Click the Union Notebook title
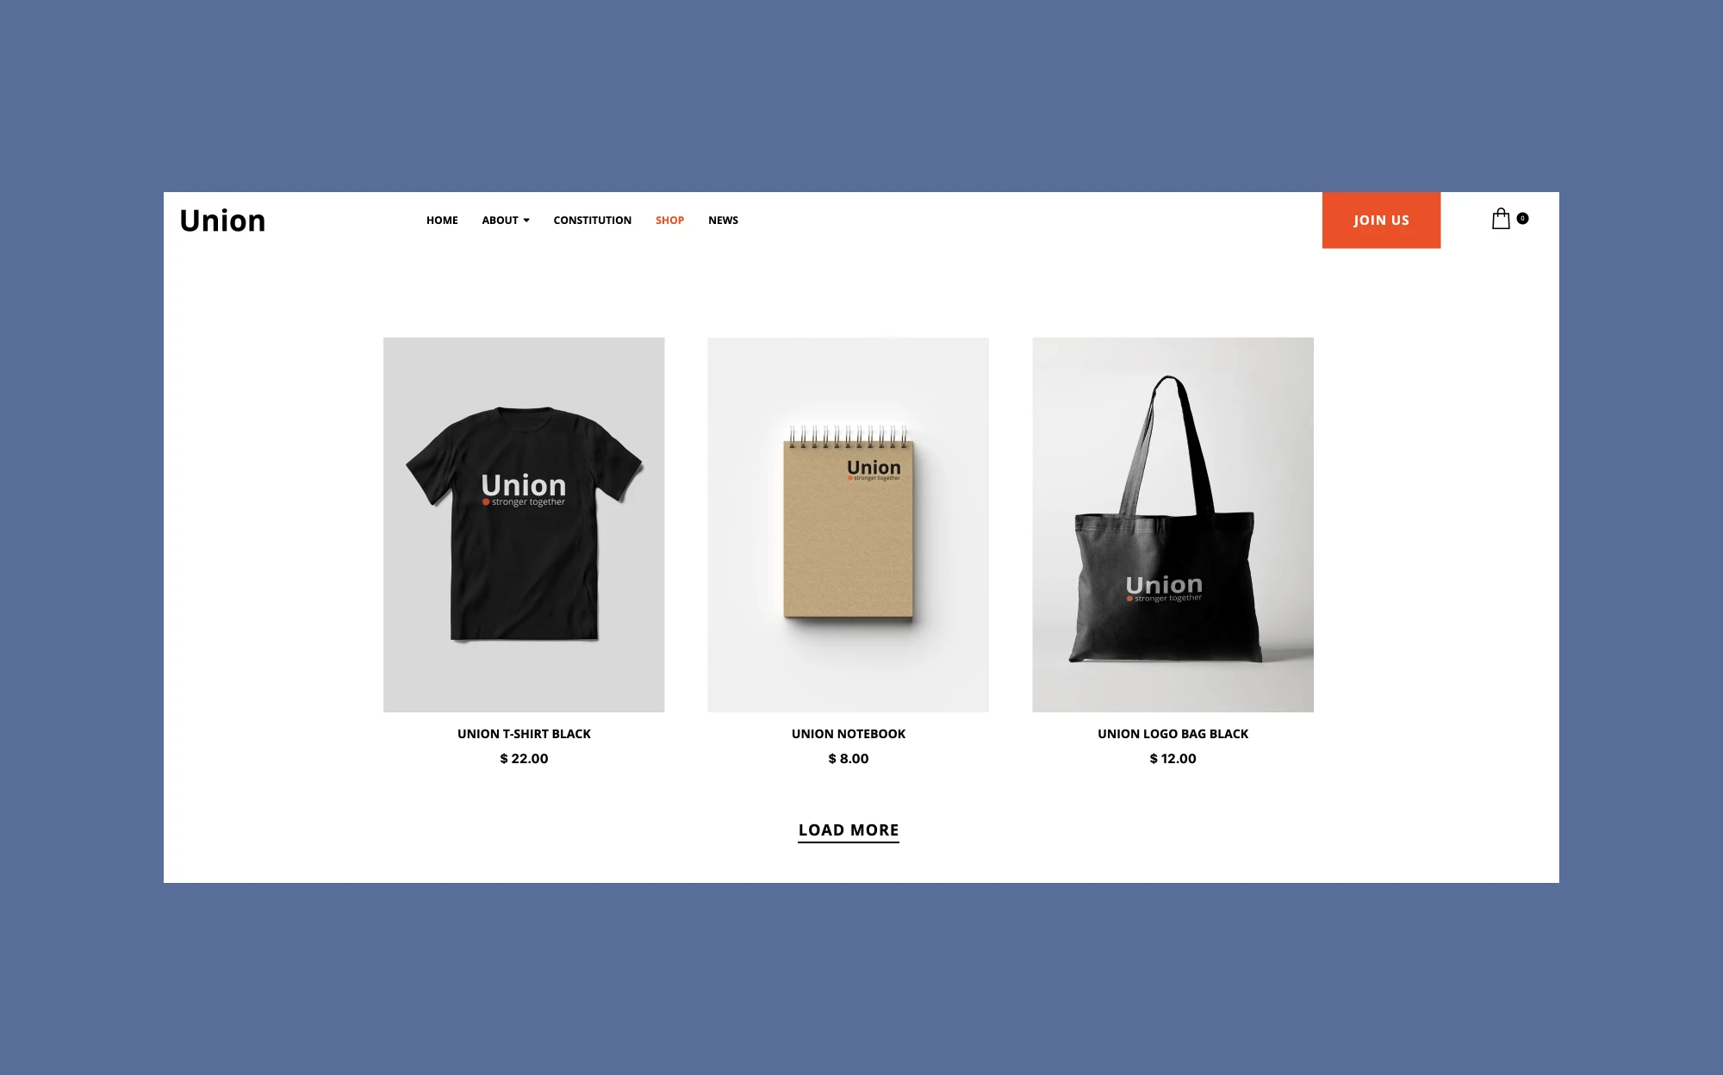This screenshot has width=1723, height=1075. (849, 734)
